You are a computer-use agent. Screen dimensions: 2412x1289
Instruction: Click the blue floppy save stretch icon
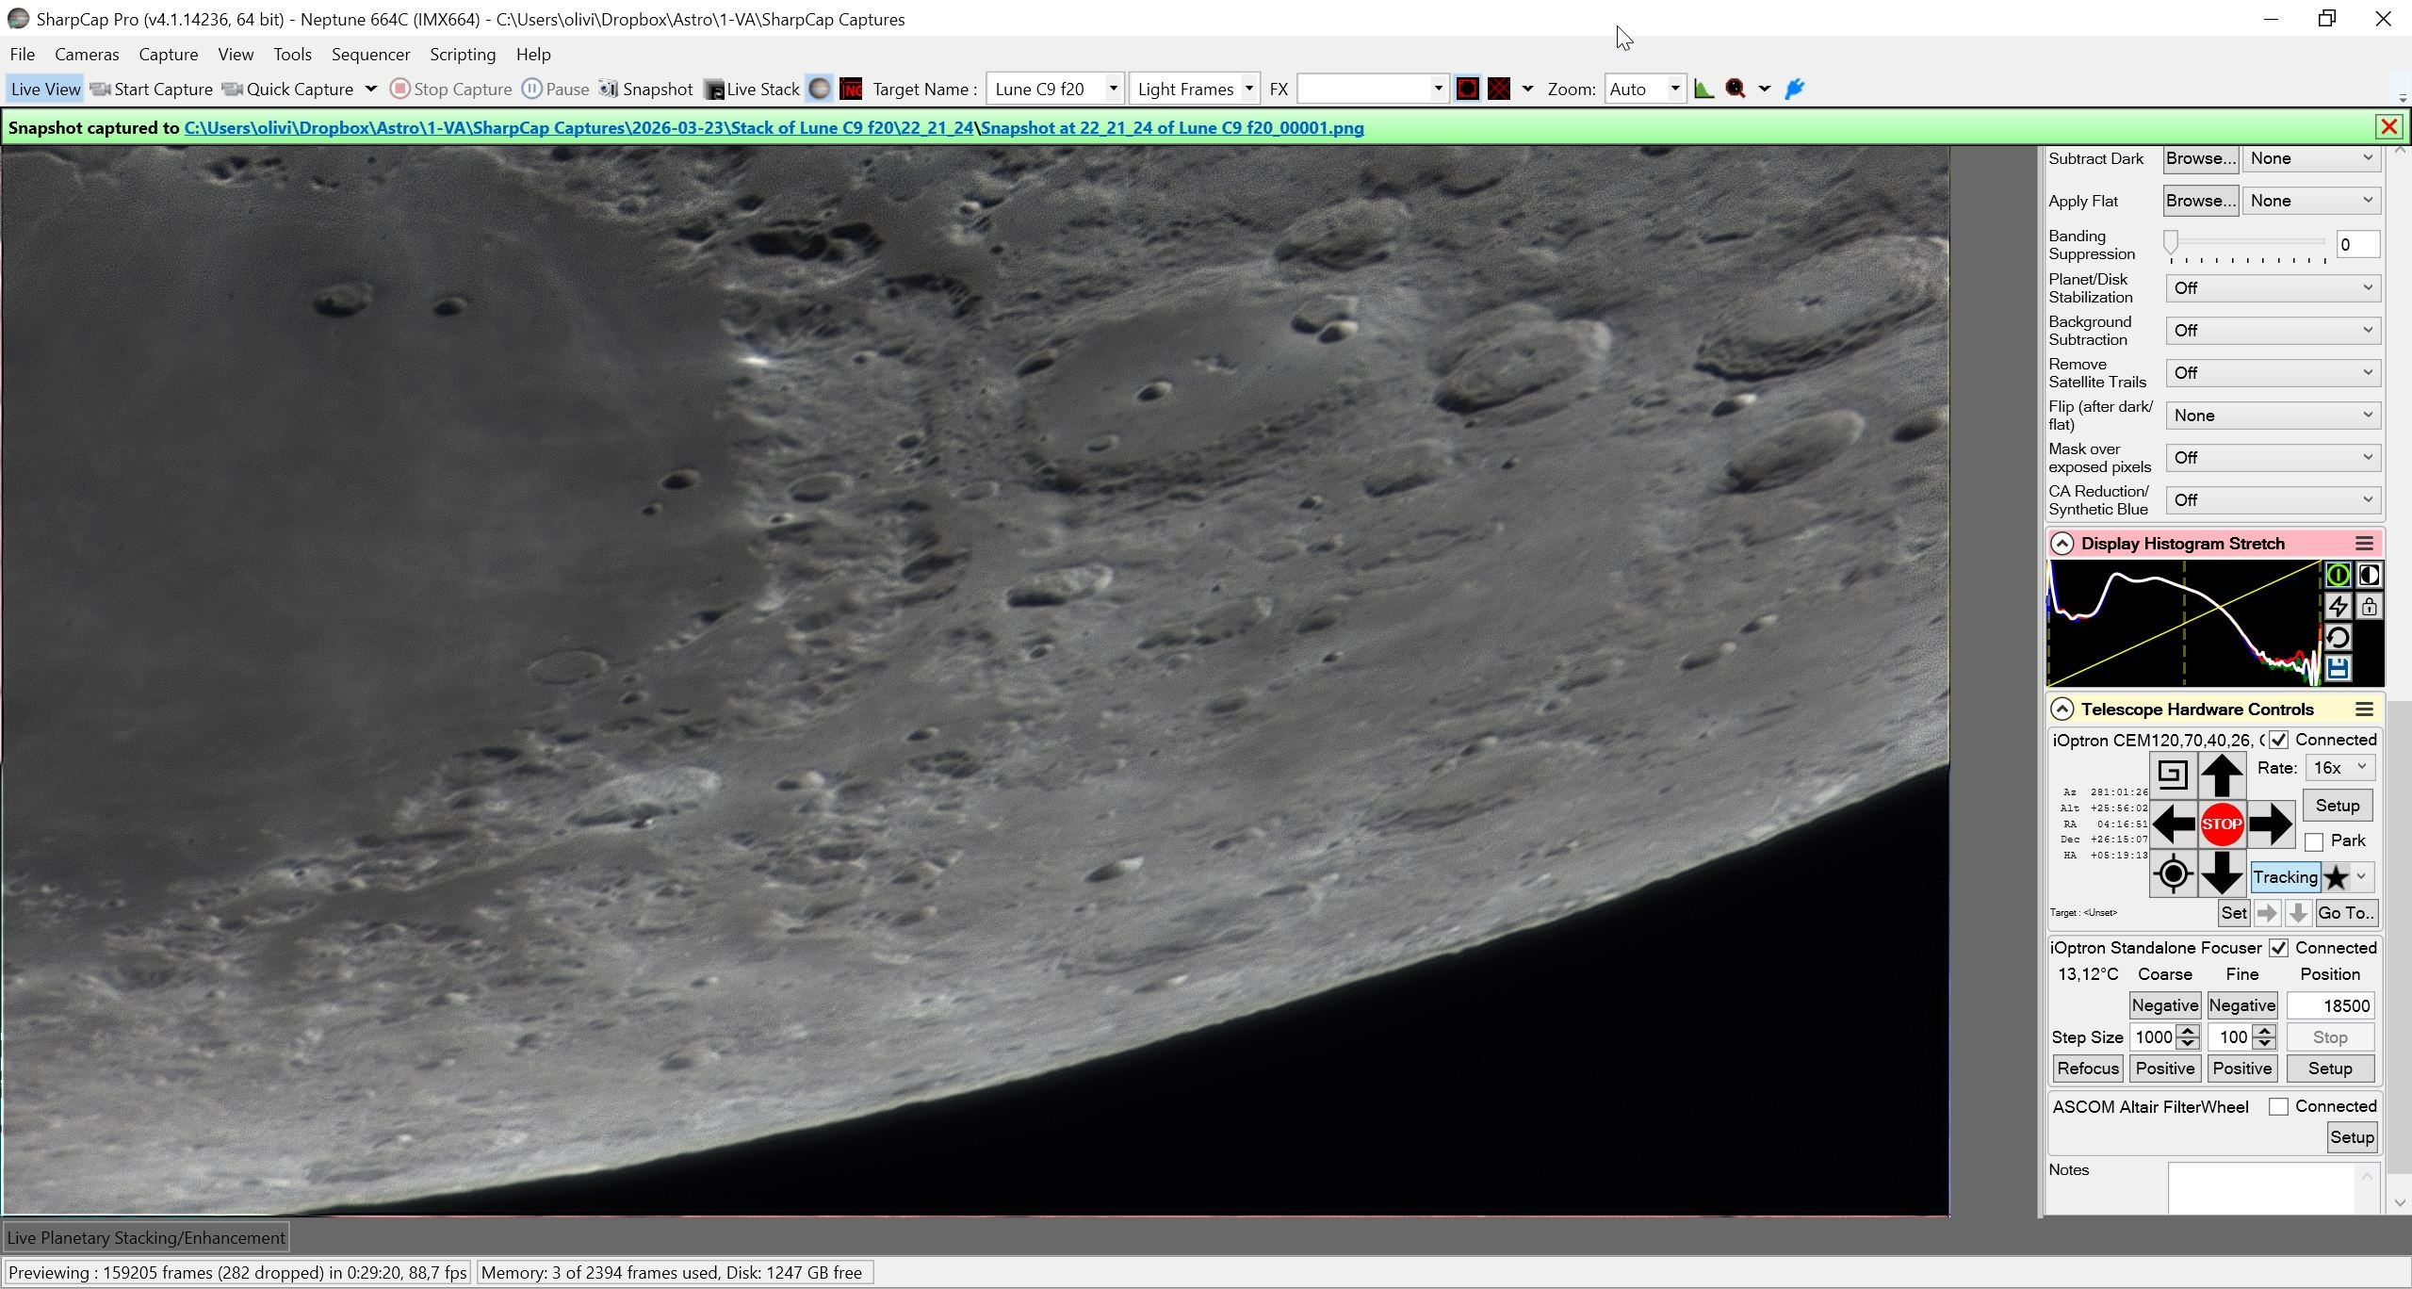click(x=2338, y=668)
